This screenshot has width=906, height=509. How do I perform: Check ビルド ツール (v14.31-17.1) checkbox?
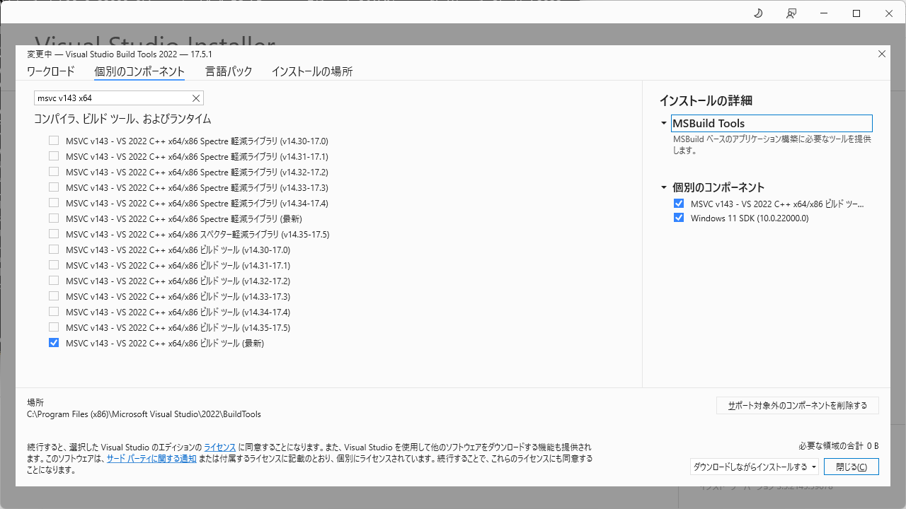coord(54,265)
